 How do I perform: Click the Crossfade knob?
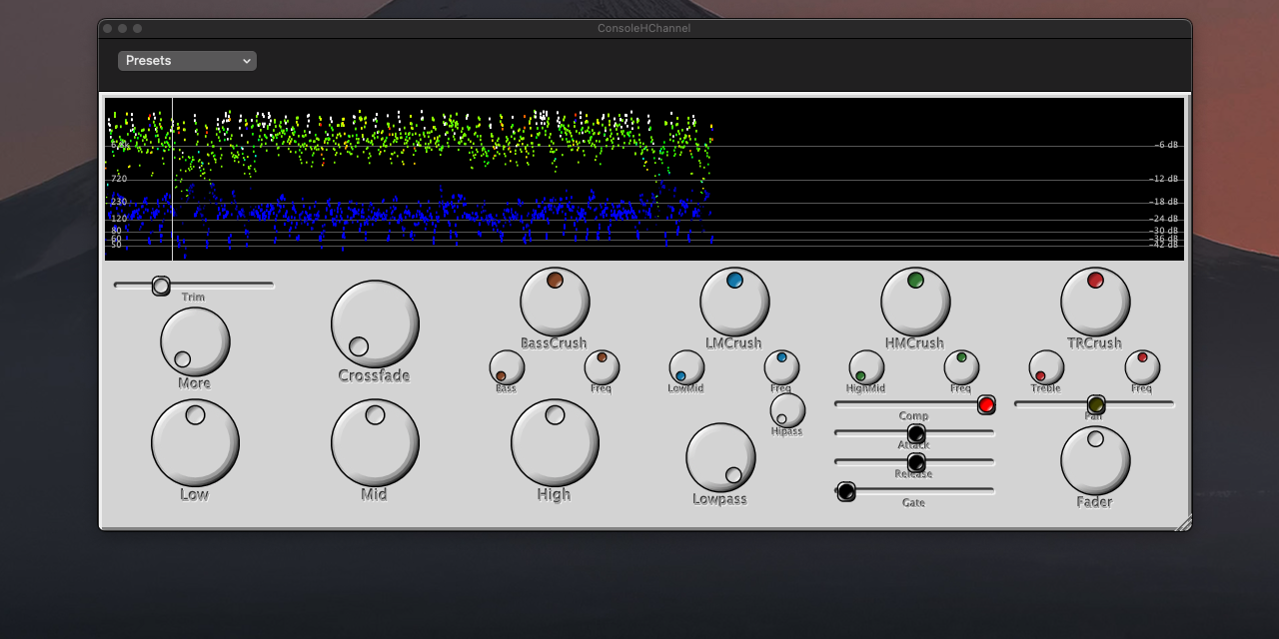coord(375,324)
